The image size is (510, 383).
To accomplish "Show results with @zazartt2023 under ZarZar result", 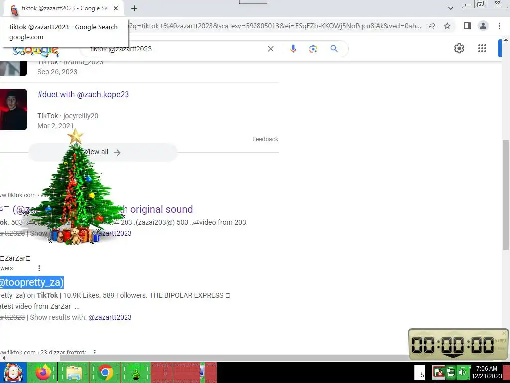I will click(x=110, y=317).
